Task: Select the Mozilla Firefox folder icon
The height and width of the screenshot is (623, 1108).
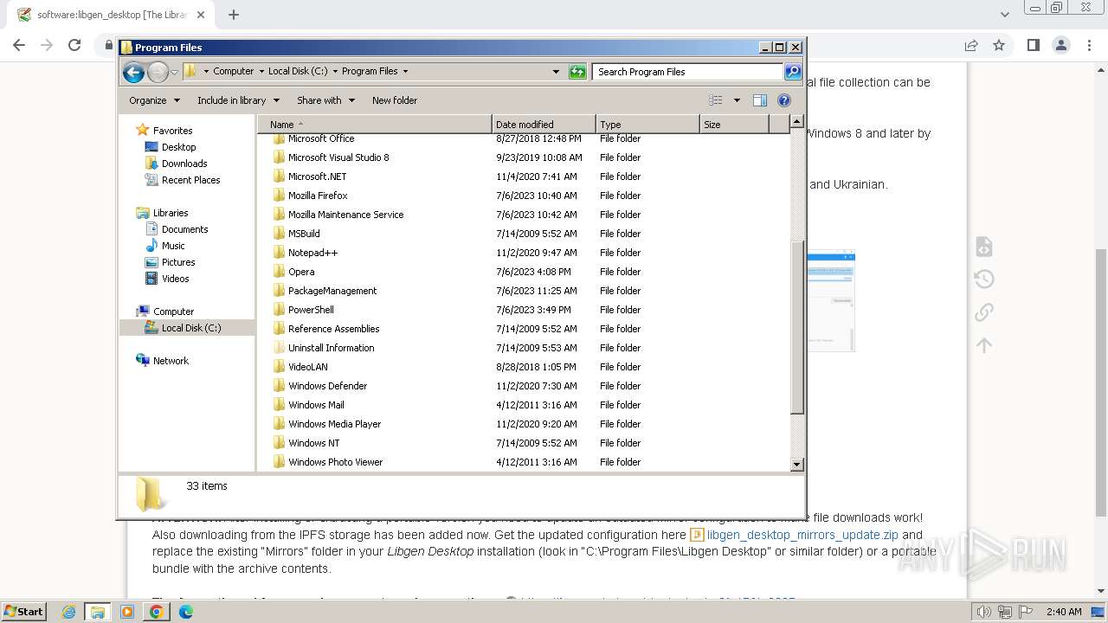Action: click(x=279, y=196)
